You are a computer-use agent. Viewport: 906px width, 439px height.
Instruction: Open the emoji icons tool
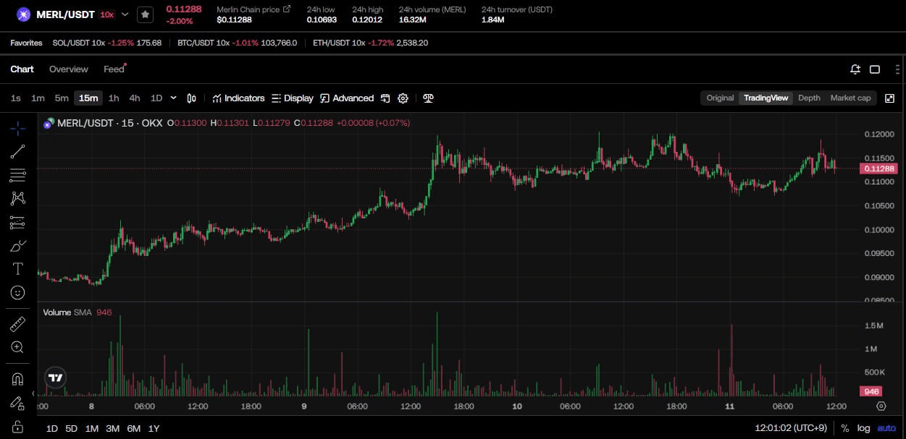[18, 292]
